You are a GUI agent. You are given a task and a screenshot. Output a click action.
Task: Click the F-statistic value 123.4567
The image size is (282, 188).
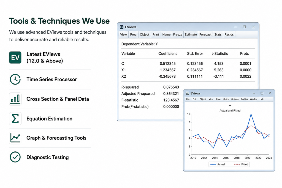coord(171,100)
